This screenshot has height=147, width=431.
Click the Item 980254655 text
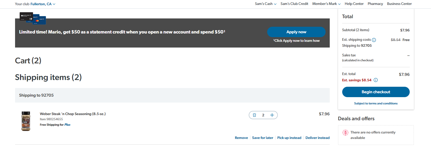pos(51,119)
